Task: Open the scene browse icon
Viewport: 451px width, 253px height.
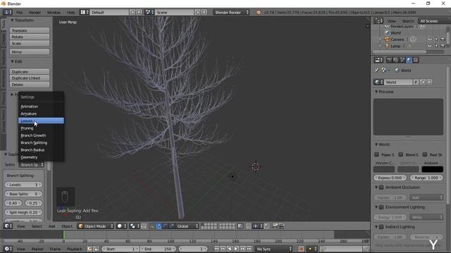Action: [149, 13]
